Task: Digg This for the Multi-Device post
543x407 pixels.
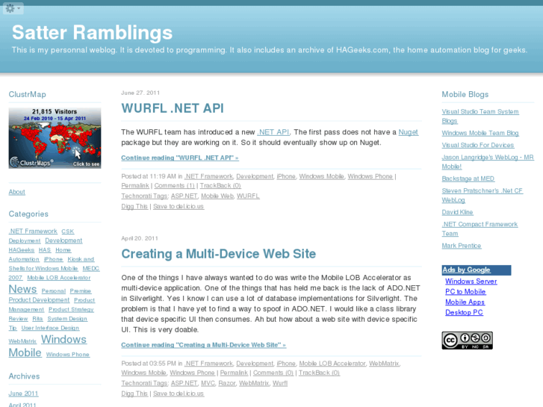Action: (134, 394)
